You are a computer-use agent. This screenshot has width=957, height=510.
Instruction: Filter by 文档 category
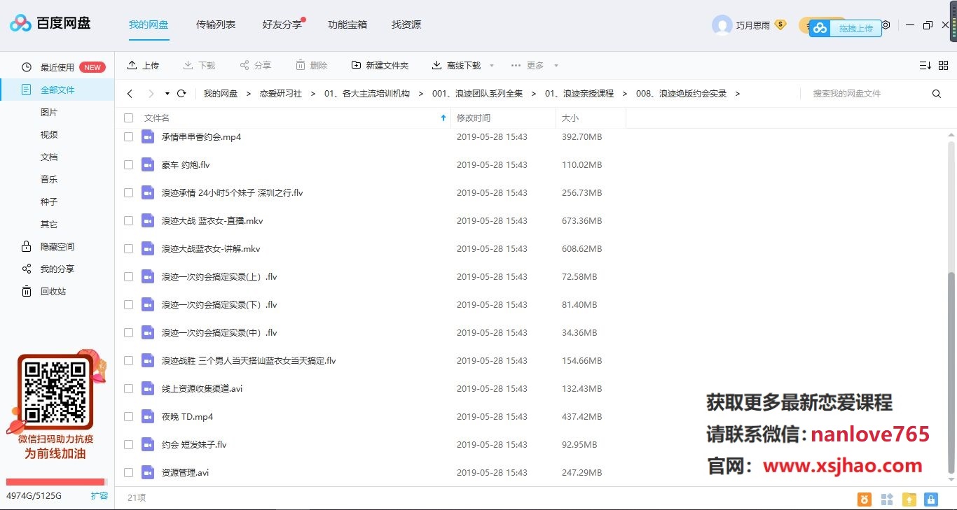49,157
